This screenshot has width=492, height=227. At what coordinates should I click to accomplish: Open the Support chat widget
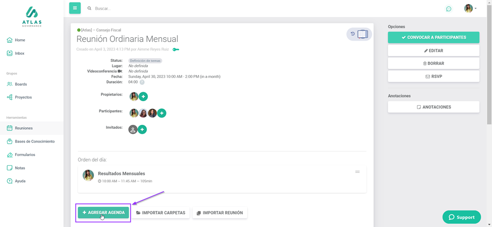[x=461, y=217]
